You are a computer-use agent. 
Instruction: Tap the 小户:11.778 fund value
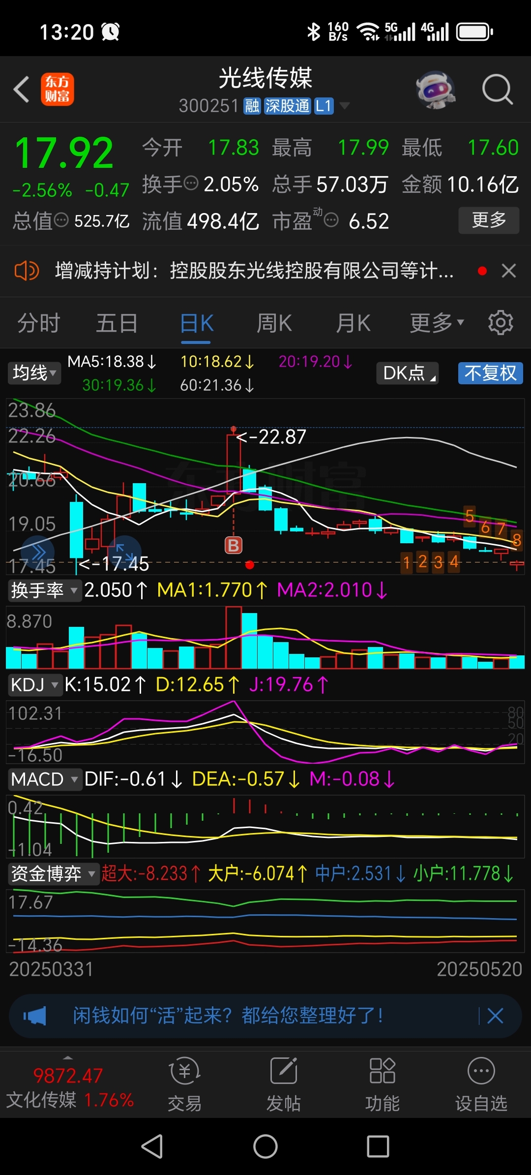point(463,873)
